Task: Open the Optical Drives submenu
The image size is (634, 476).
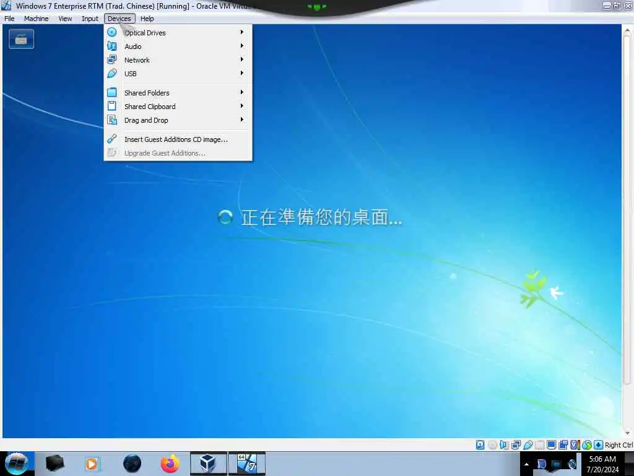Action: [x=178, y=32]
